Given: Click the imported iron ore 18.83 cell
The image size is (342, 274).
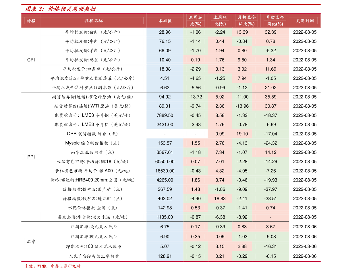Looking at the screenshot, I should 220,198.
